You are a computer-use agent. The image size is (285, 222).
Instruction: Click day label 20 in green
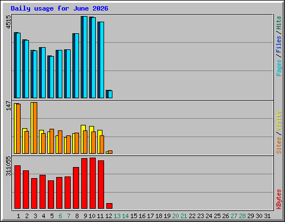[175, 216]
